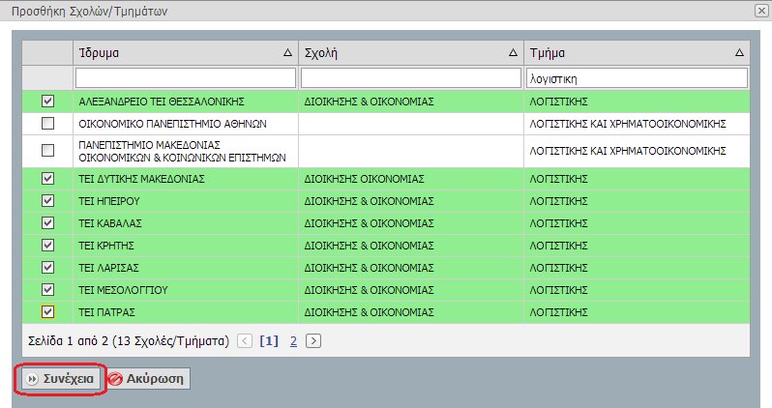This screenshot has height=408, width=772.
Task: Select ΑΛΕΞΑΝΔΡΕΙΟ ΤΕΙ ΘΕΣΣΑΛΟΝΙΚΗΣ cell
Action: [186, 102]
